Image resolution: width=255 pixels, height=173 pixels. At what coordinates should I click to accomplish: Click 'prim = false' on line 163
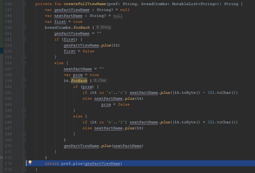tap(116, 104)
